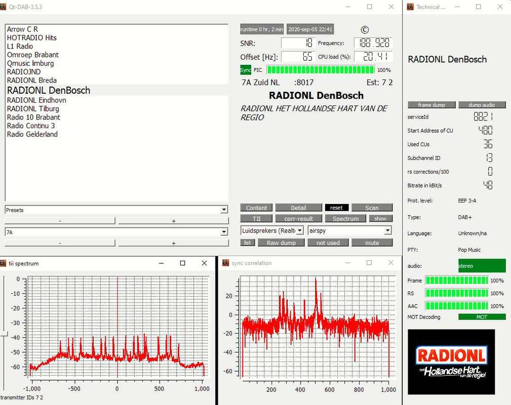Click the Detail button
Viewport: 511px width, 405px height.
point(298,208)
